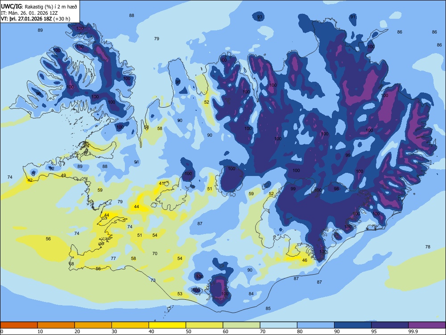Click the map value '78' off the east coast
The width and height of the screenshot is (446, 335).
click(428, 247)
